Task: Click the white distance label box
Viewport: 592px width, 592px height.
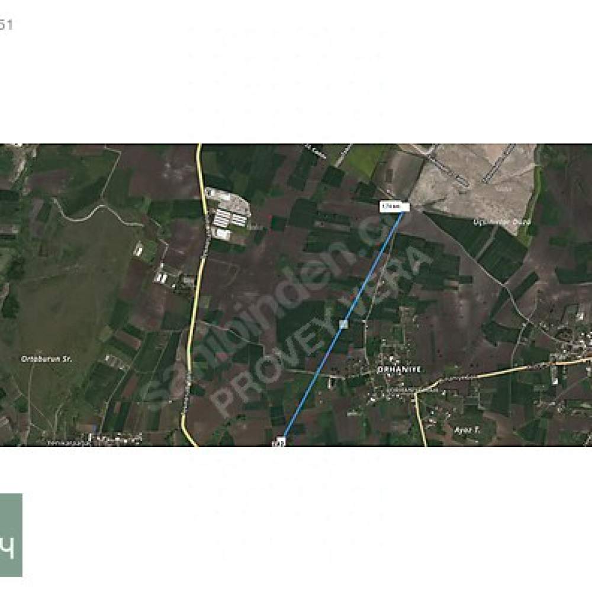Action: pyautogui.click(x=394, y=207)
